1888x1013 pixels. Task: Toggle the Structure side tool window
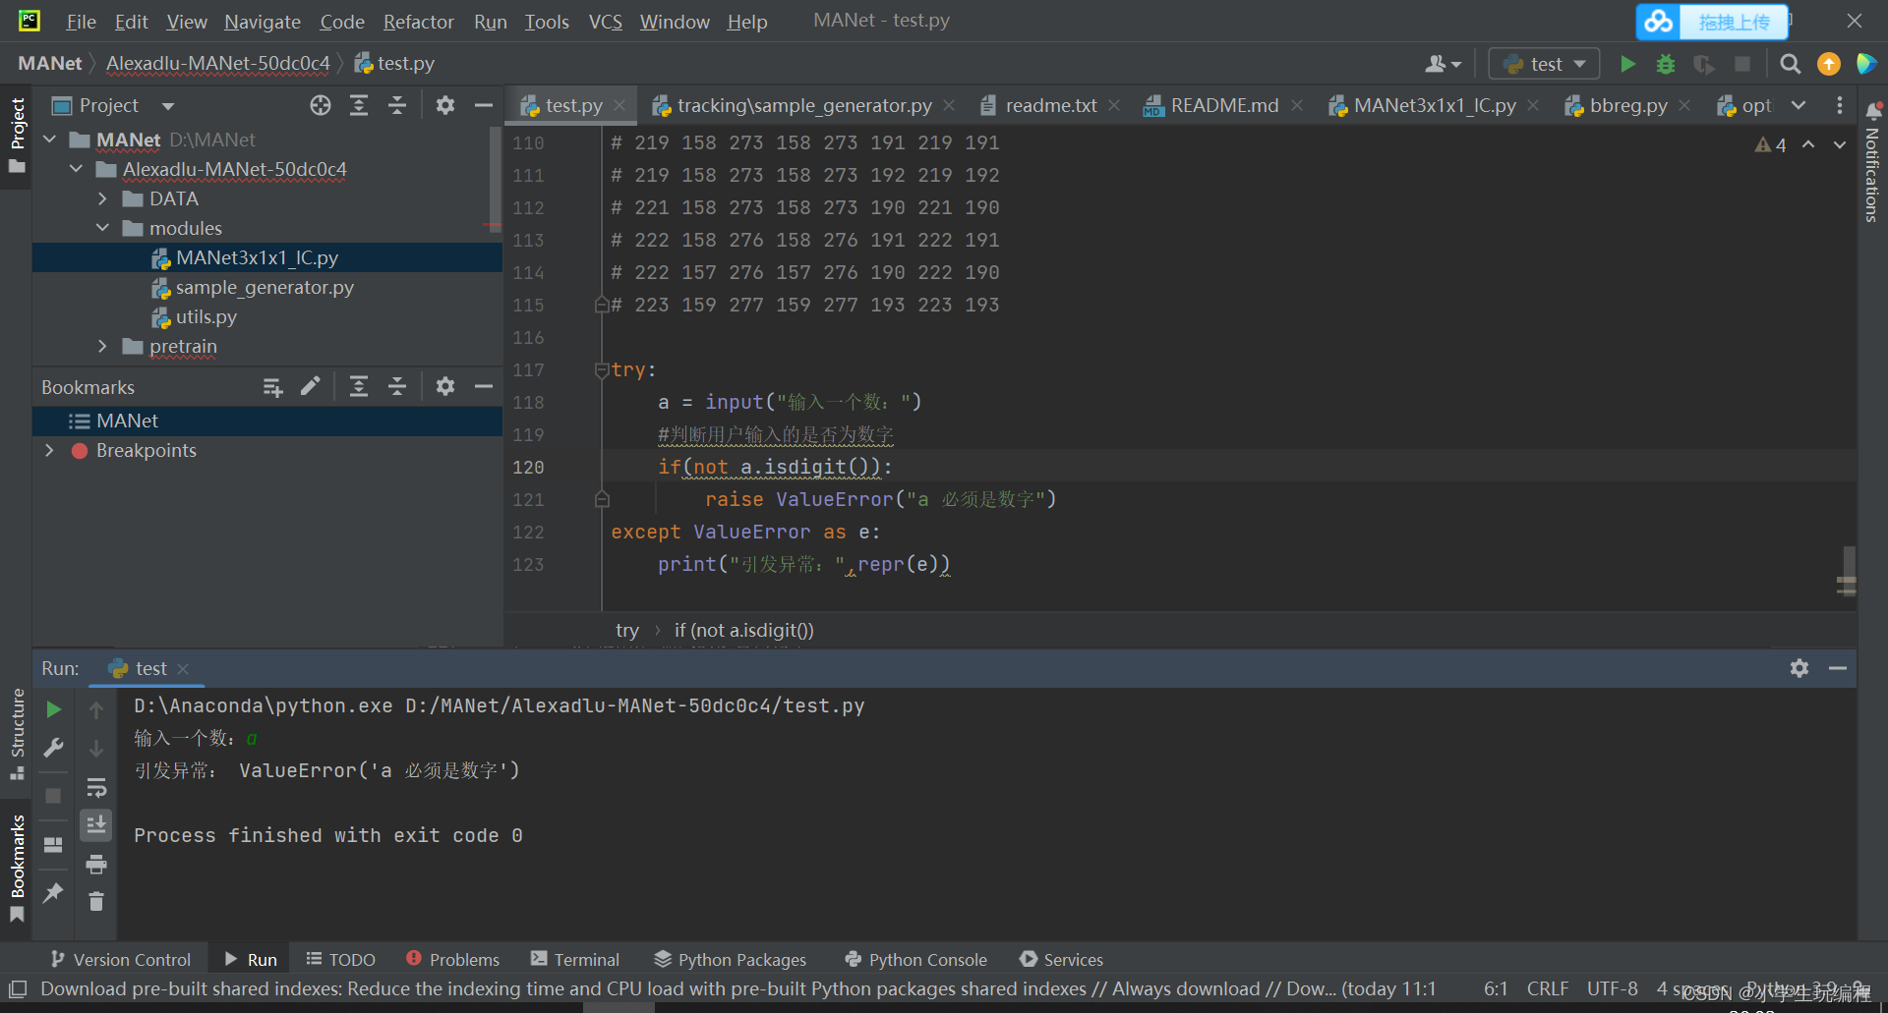tap(17, 733)
